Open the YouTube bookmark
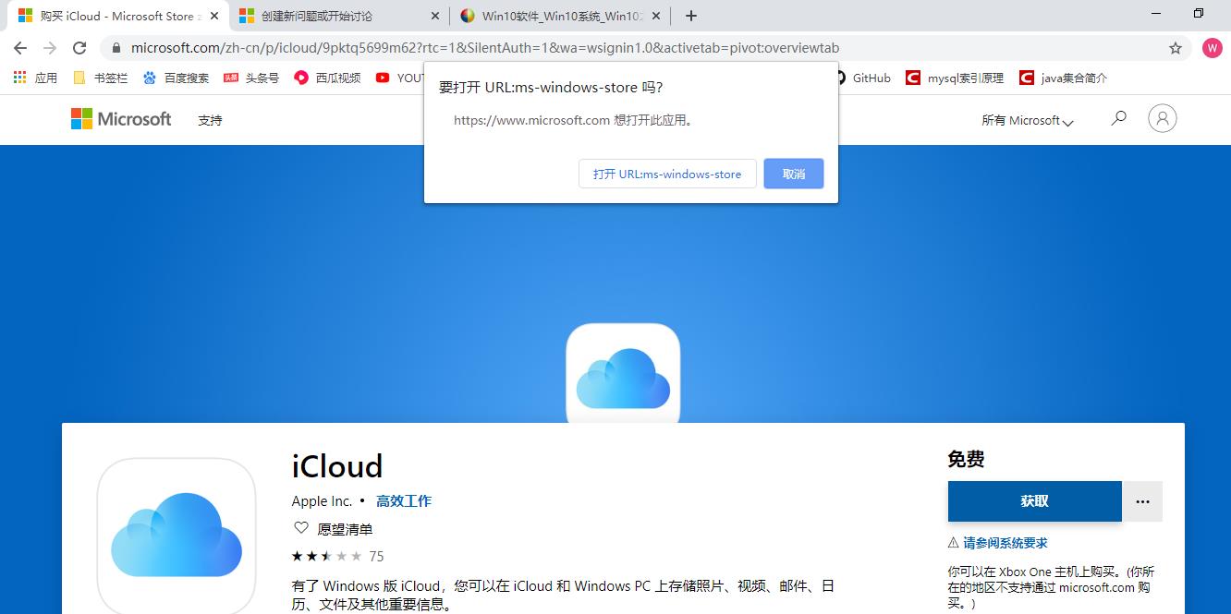 coord(400,78)
